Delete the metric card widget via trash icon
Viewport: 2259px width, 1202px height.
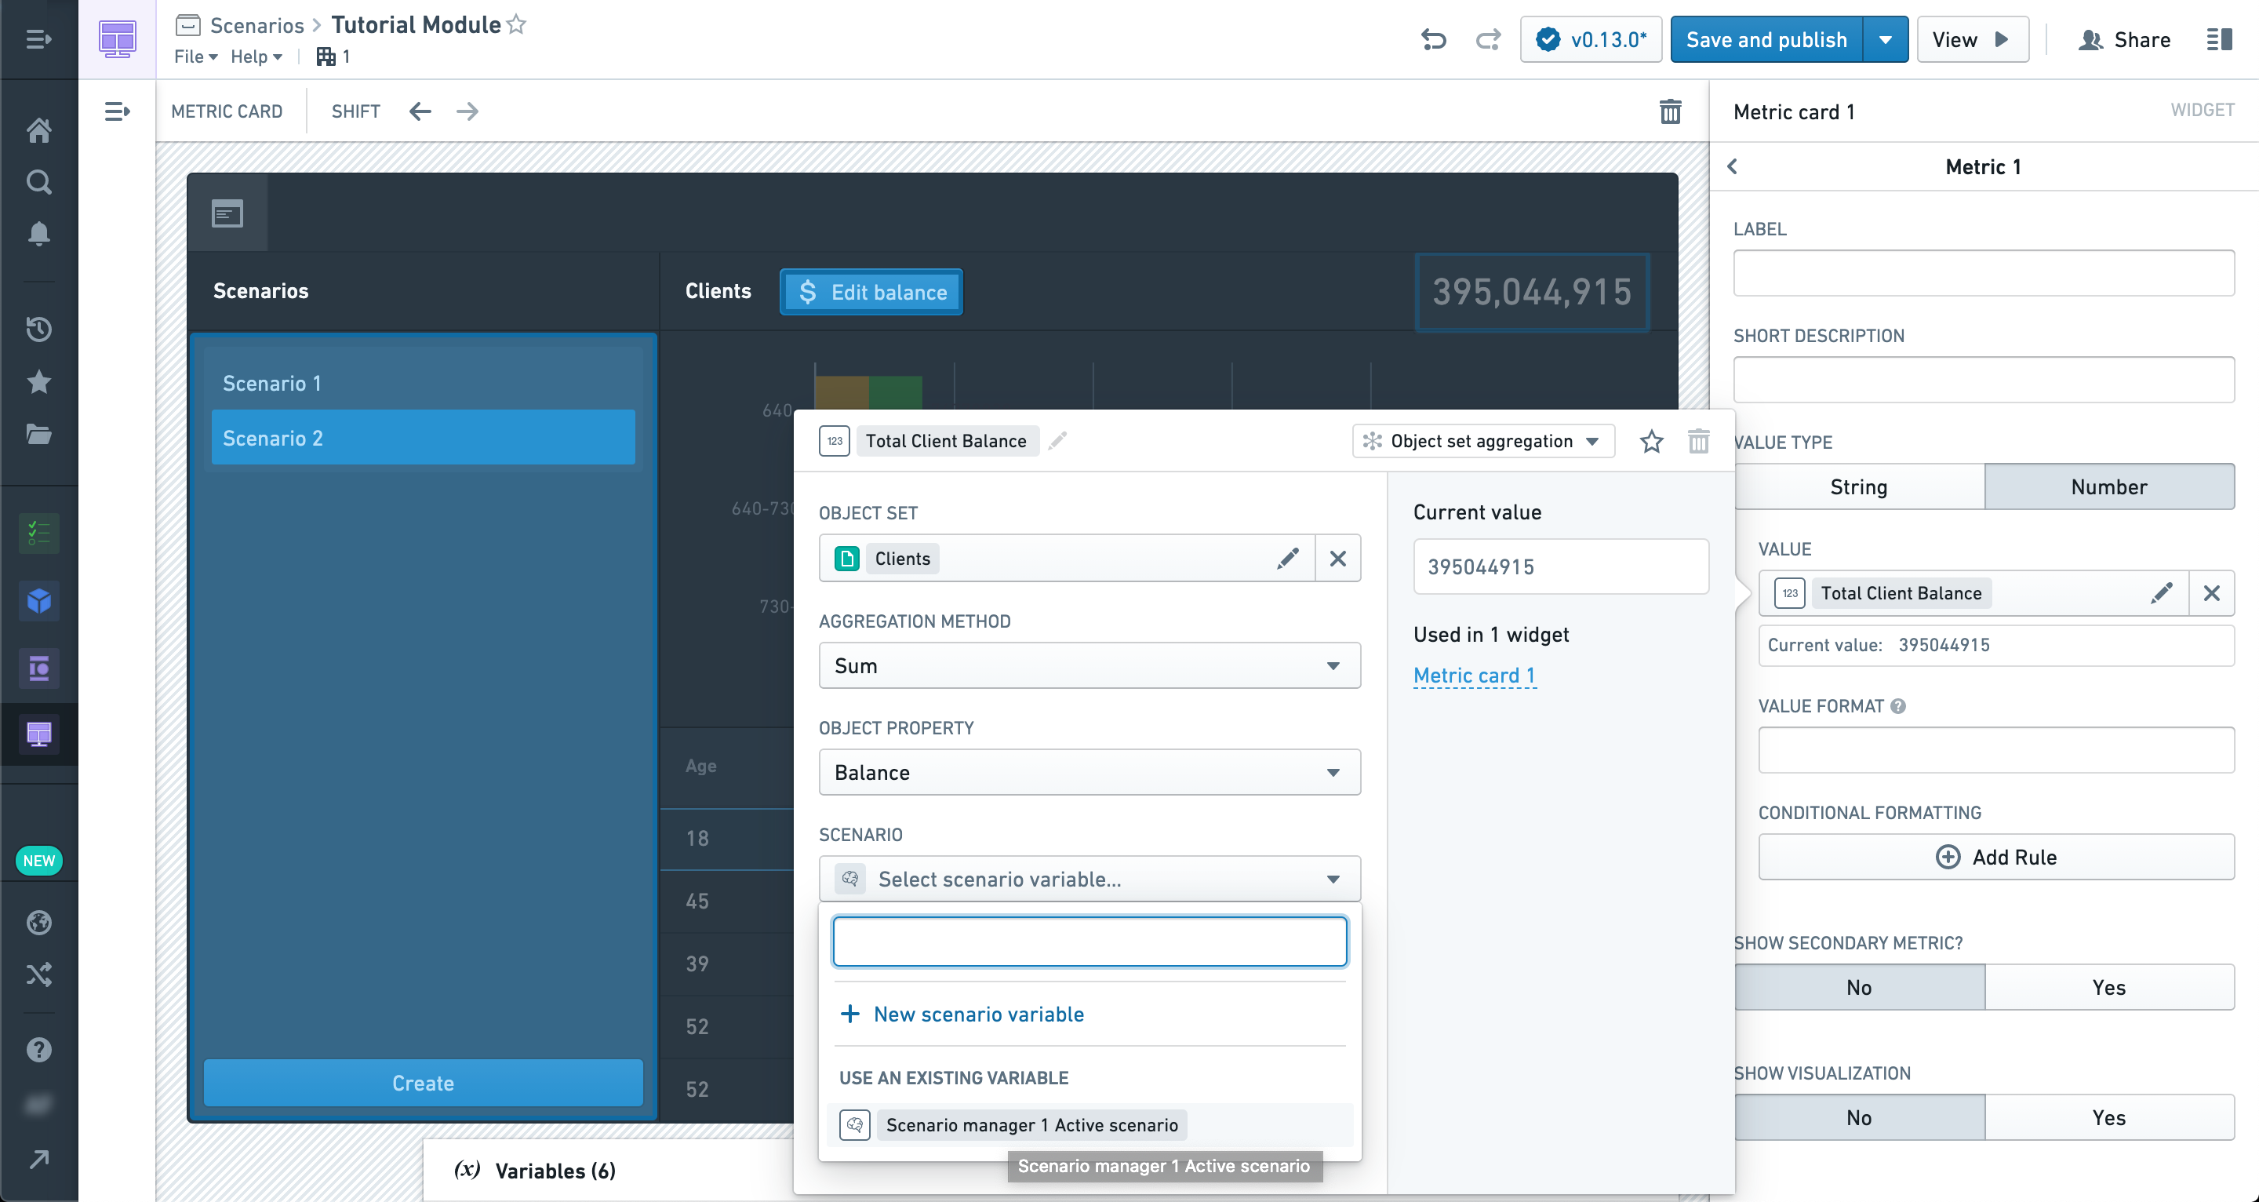click(1671, 111)
